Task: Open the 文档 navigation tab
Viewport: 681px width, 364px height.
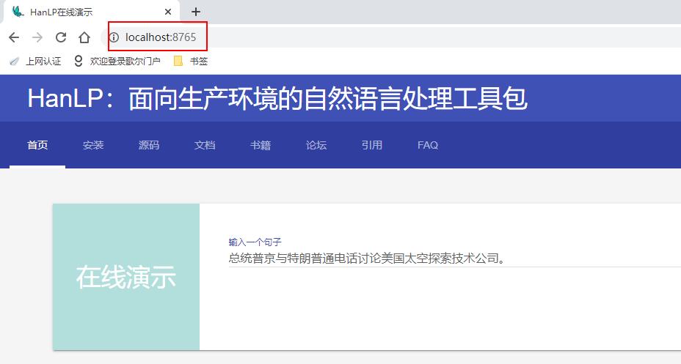Action: tap(205, 145)
